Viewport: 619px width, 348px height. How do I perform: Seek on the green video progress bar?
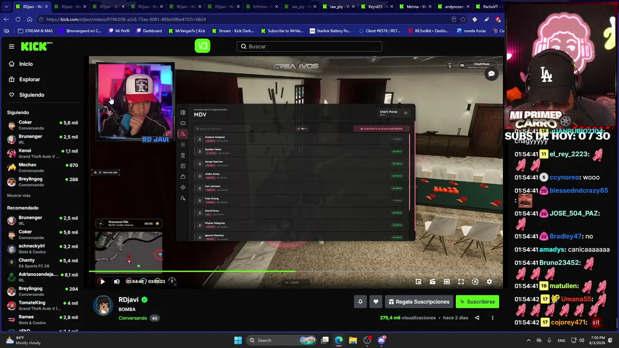tap(296, 272)
